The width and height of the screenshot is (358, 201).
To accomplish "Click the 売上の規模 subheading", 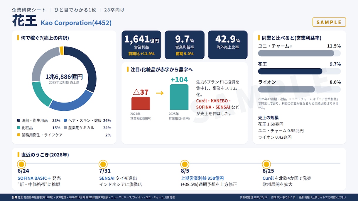I will (x=268, y=117).
